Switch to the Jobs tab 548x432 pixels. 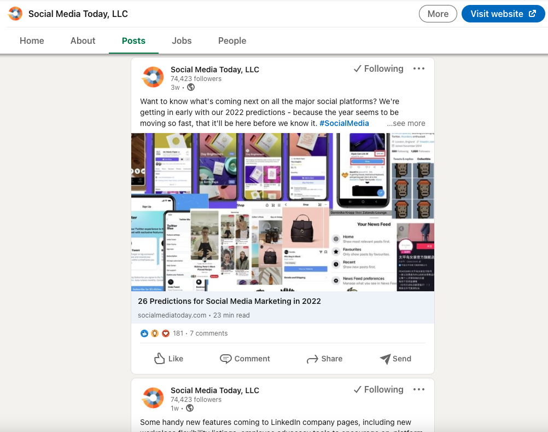point(182,41)
